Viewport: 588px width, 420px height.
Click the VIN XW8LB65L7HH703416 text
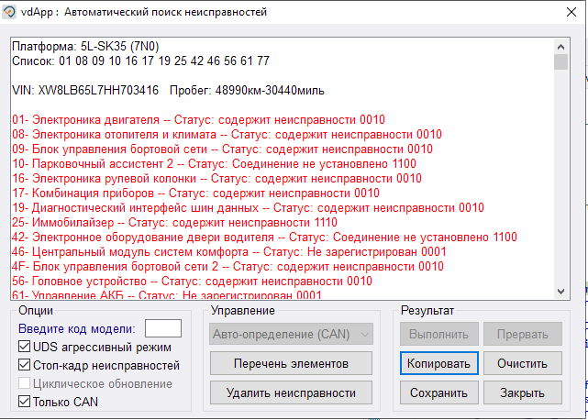(85, 91)
